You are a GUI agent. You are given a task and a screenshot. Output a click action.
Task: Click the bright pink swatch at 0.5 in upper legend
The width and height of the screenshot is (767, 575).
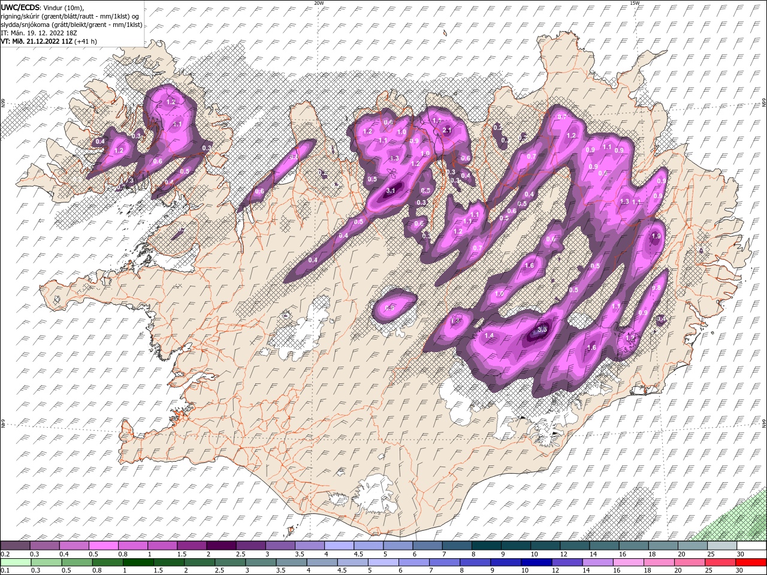pyautogui.click(x=103, y=546)
